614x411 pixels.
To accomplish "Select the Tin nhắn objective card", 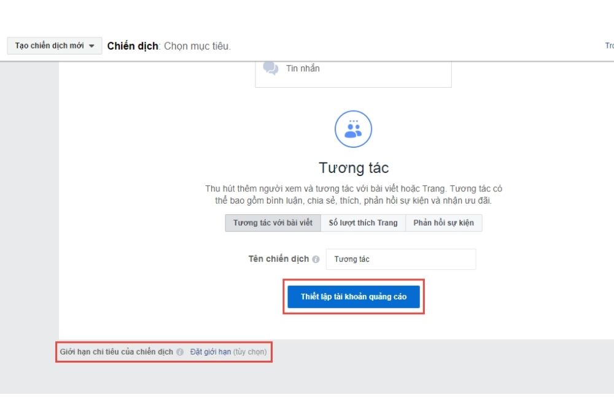I will pyautogui.click(x=353, y=74).
